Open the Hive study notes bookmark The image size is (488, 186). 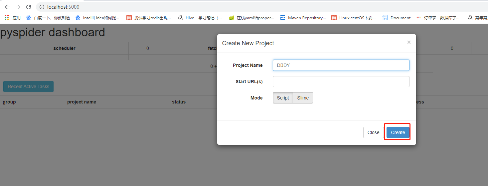[200, 18]
